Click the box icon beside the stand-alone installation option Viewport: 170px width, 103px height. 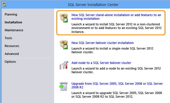64,18
